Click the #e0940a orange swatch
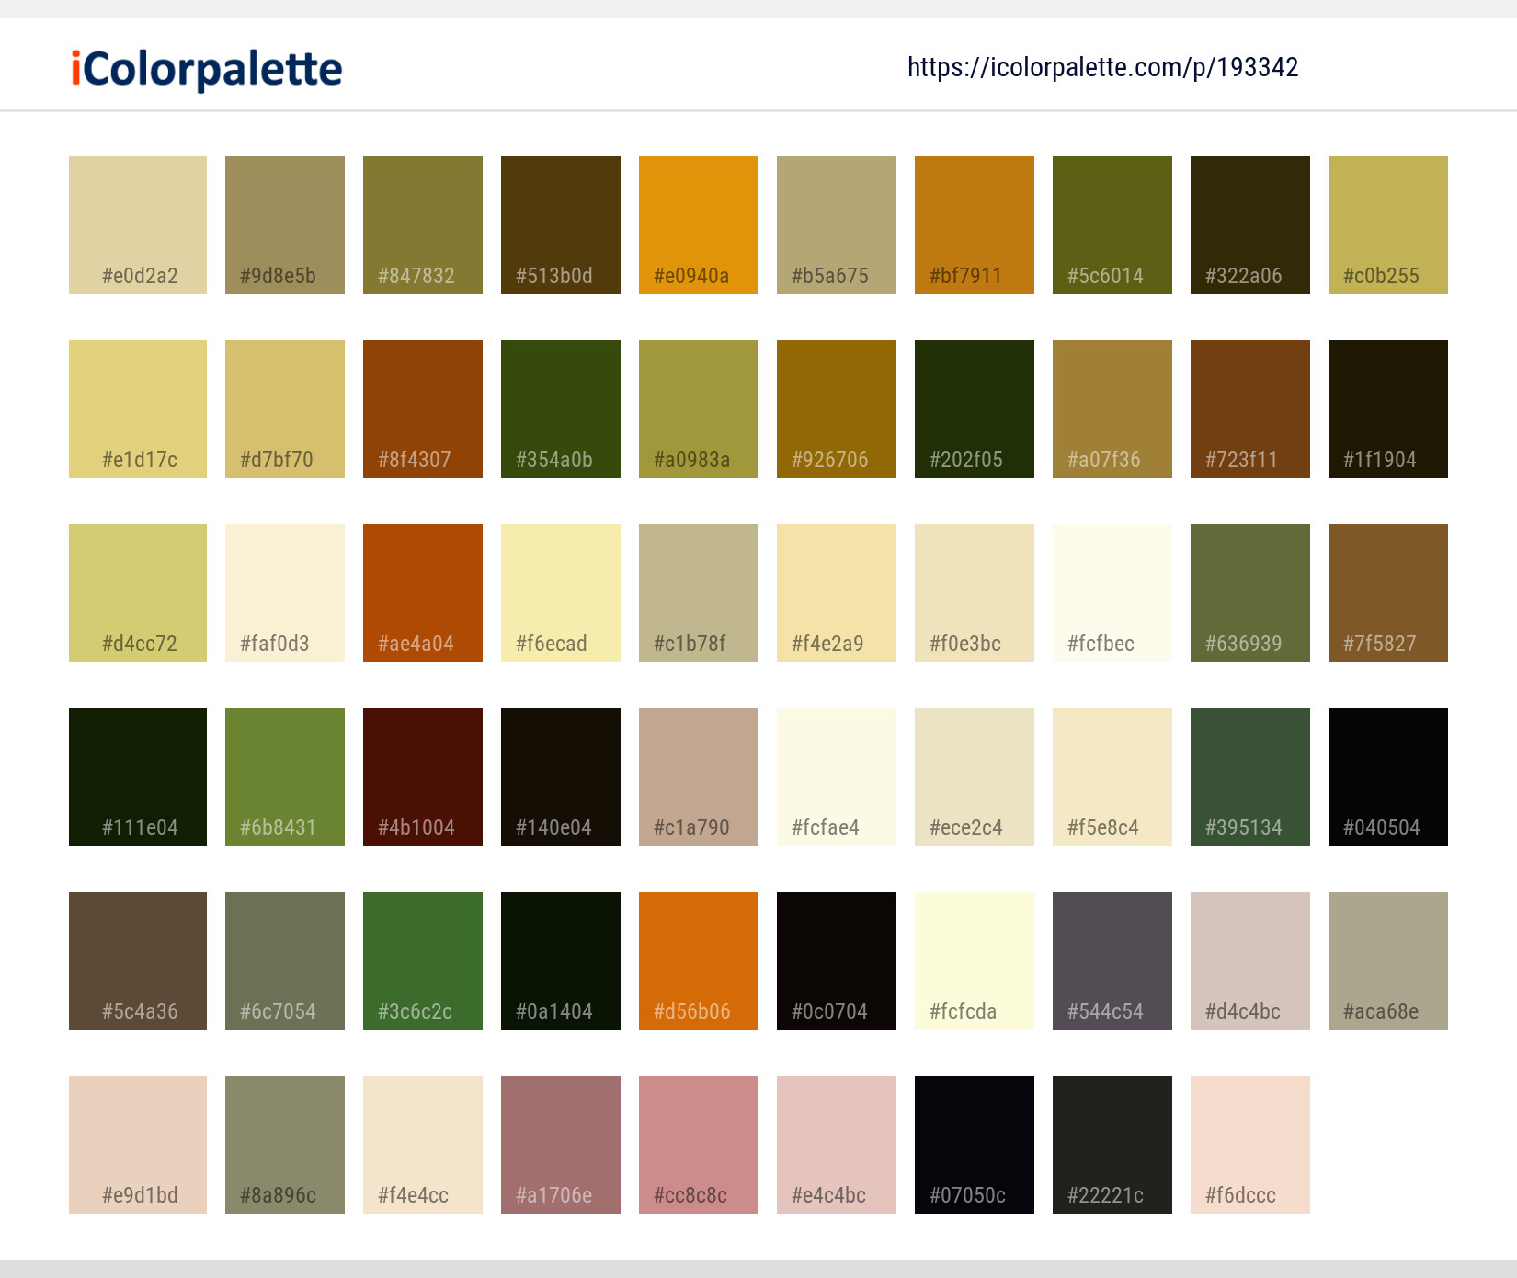The height and width of the screenshot is (1278, 1517). coord(698,224)
